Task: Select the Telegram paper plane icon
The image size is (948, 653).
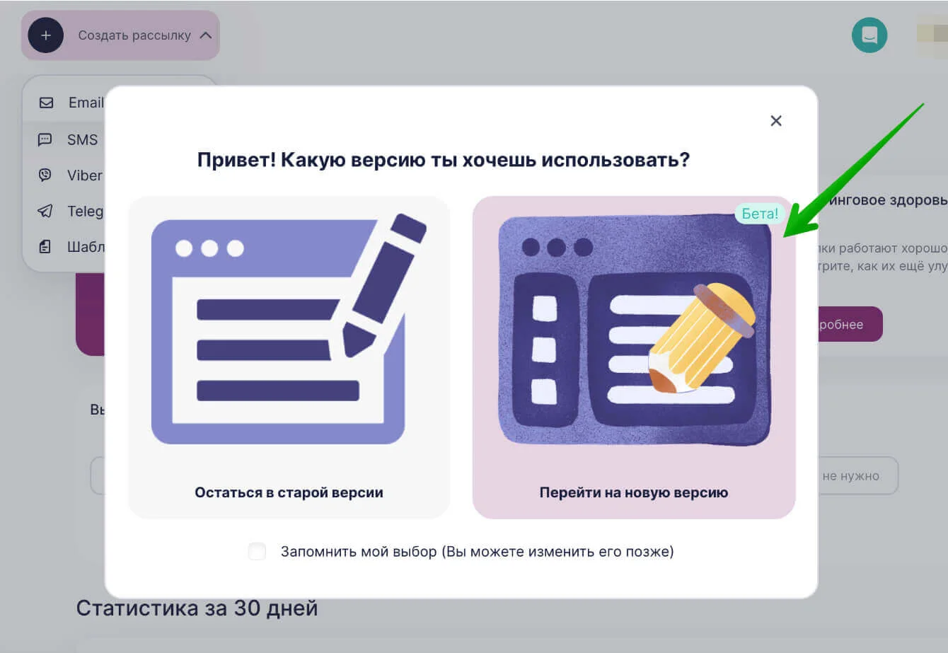Action: coord(45,211)
